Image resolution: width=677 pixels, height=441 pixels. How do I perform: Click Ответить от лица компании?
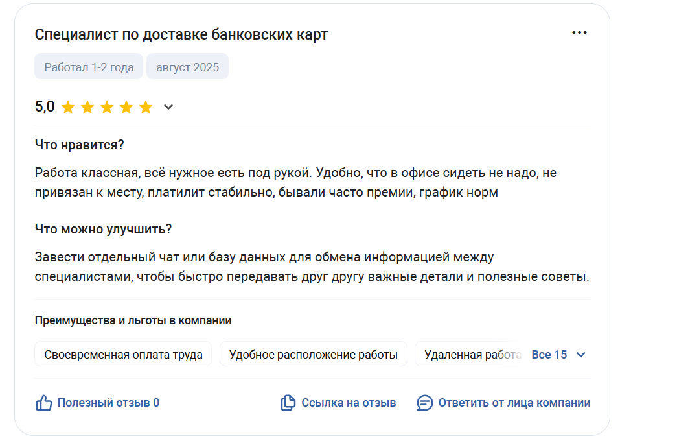(514, 403)
